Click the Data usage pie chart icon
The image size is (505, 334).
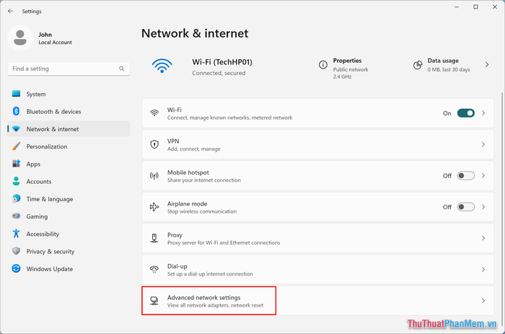pyautogui.click(x=418, y=65)
